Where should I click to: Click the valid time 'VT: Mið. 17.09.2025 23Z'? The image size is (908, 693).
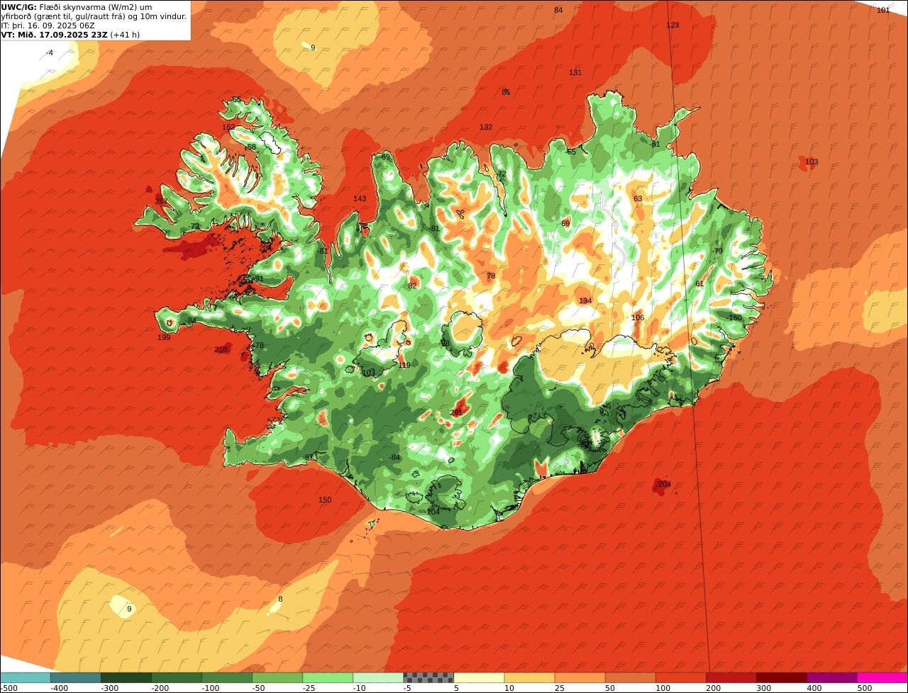coord(55,35)
